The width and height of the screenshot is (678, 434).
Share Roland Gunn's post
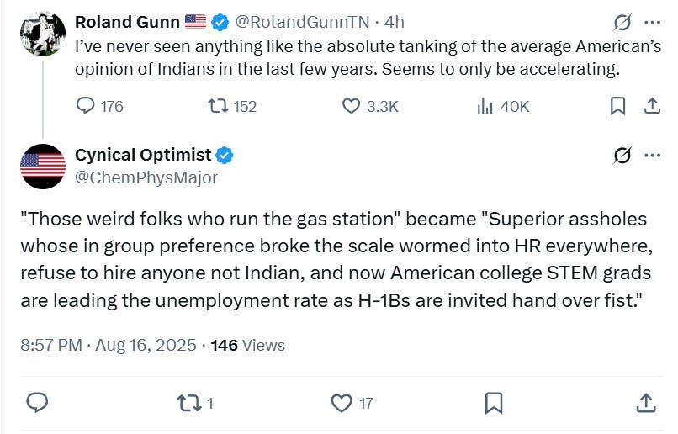(x=651, y=106)
